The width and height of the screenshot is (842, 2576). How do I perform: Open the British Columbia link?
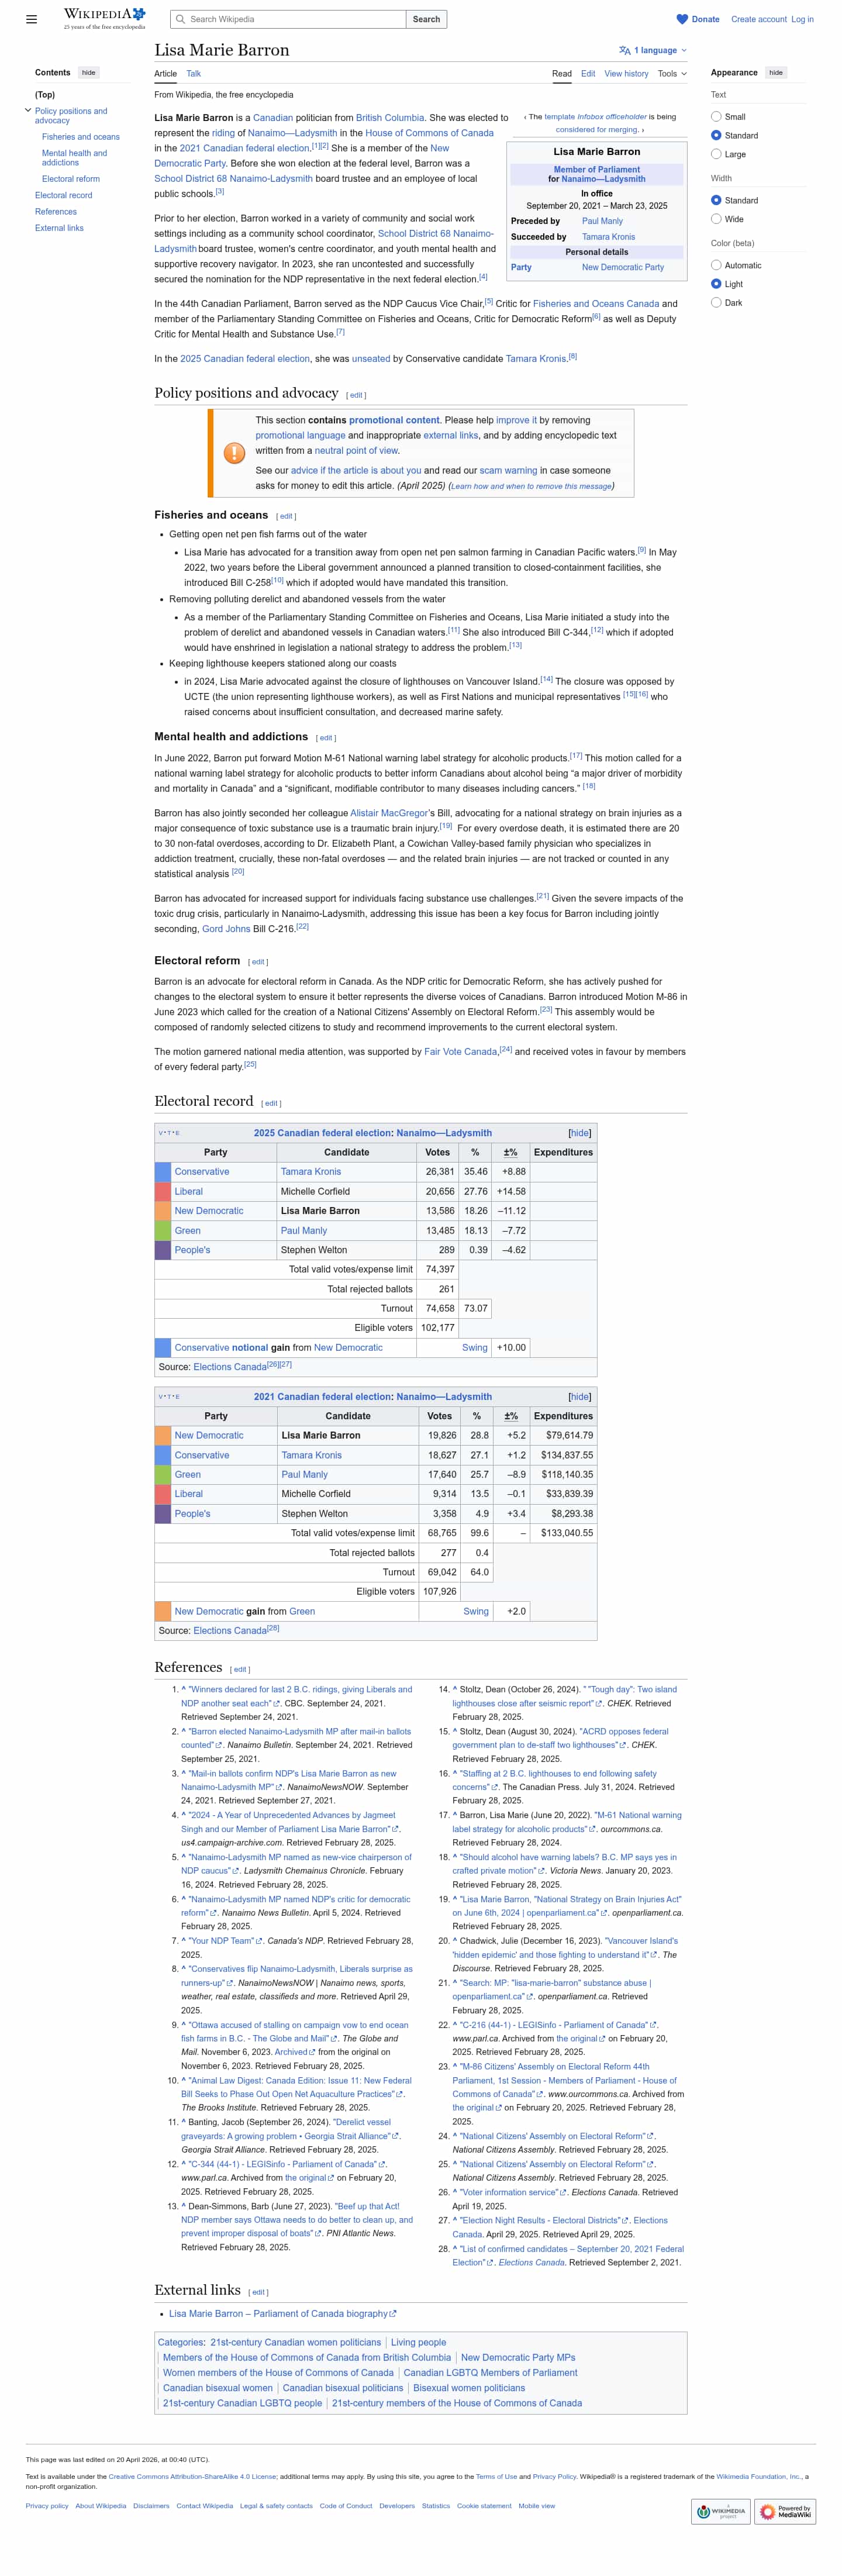pyautogui.click(x=389, y=117)
